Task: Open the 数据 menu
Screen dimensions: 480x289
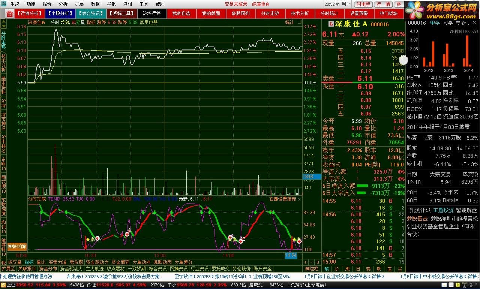Action: point(95,4)
